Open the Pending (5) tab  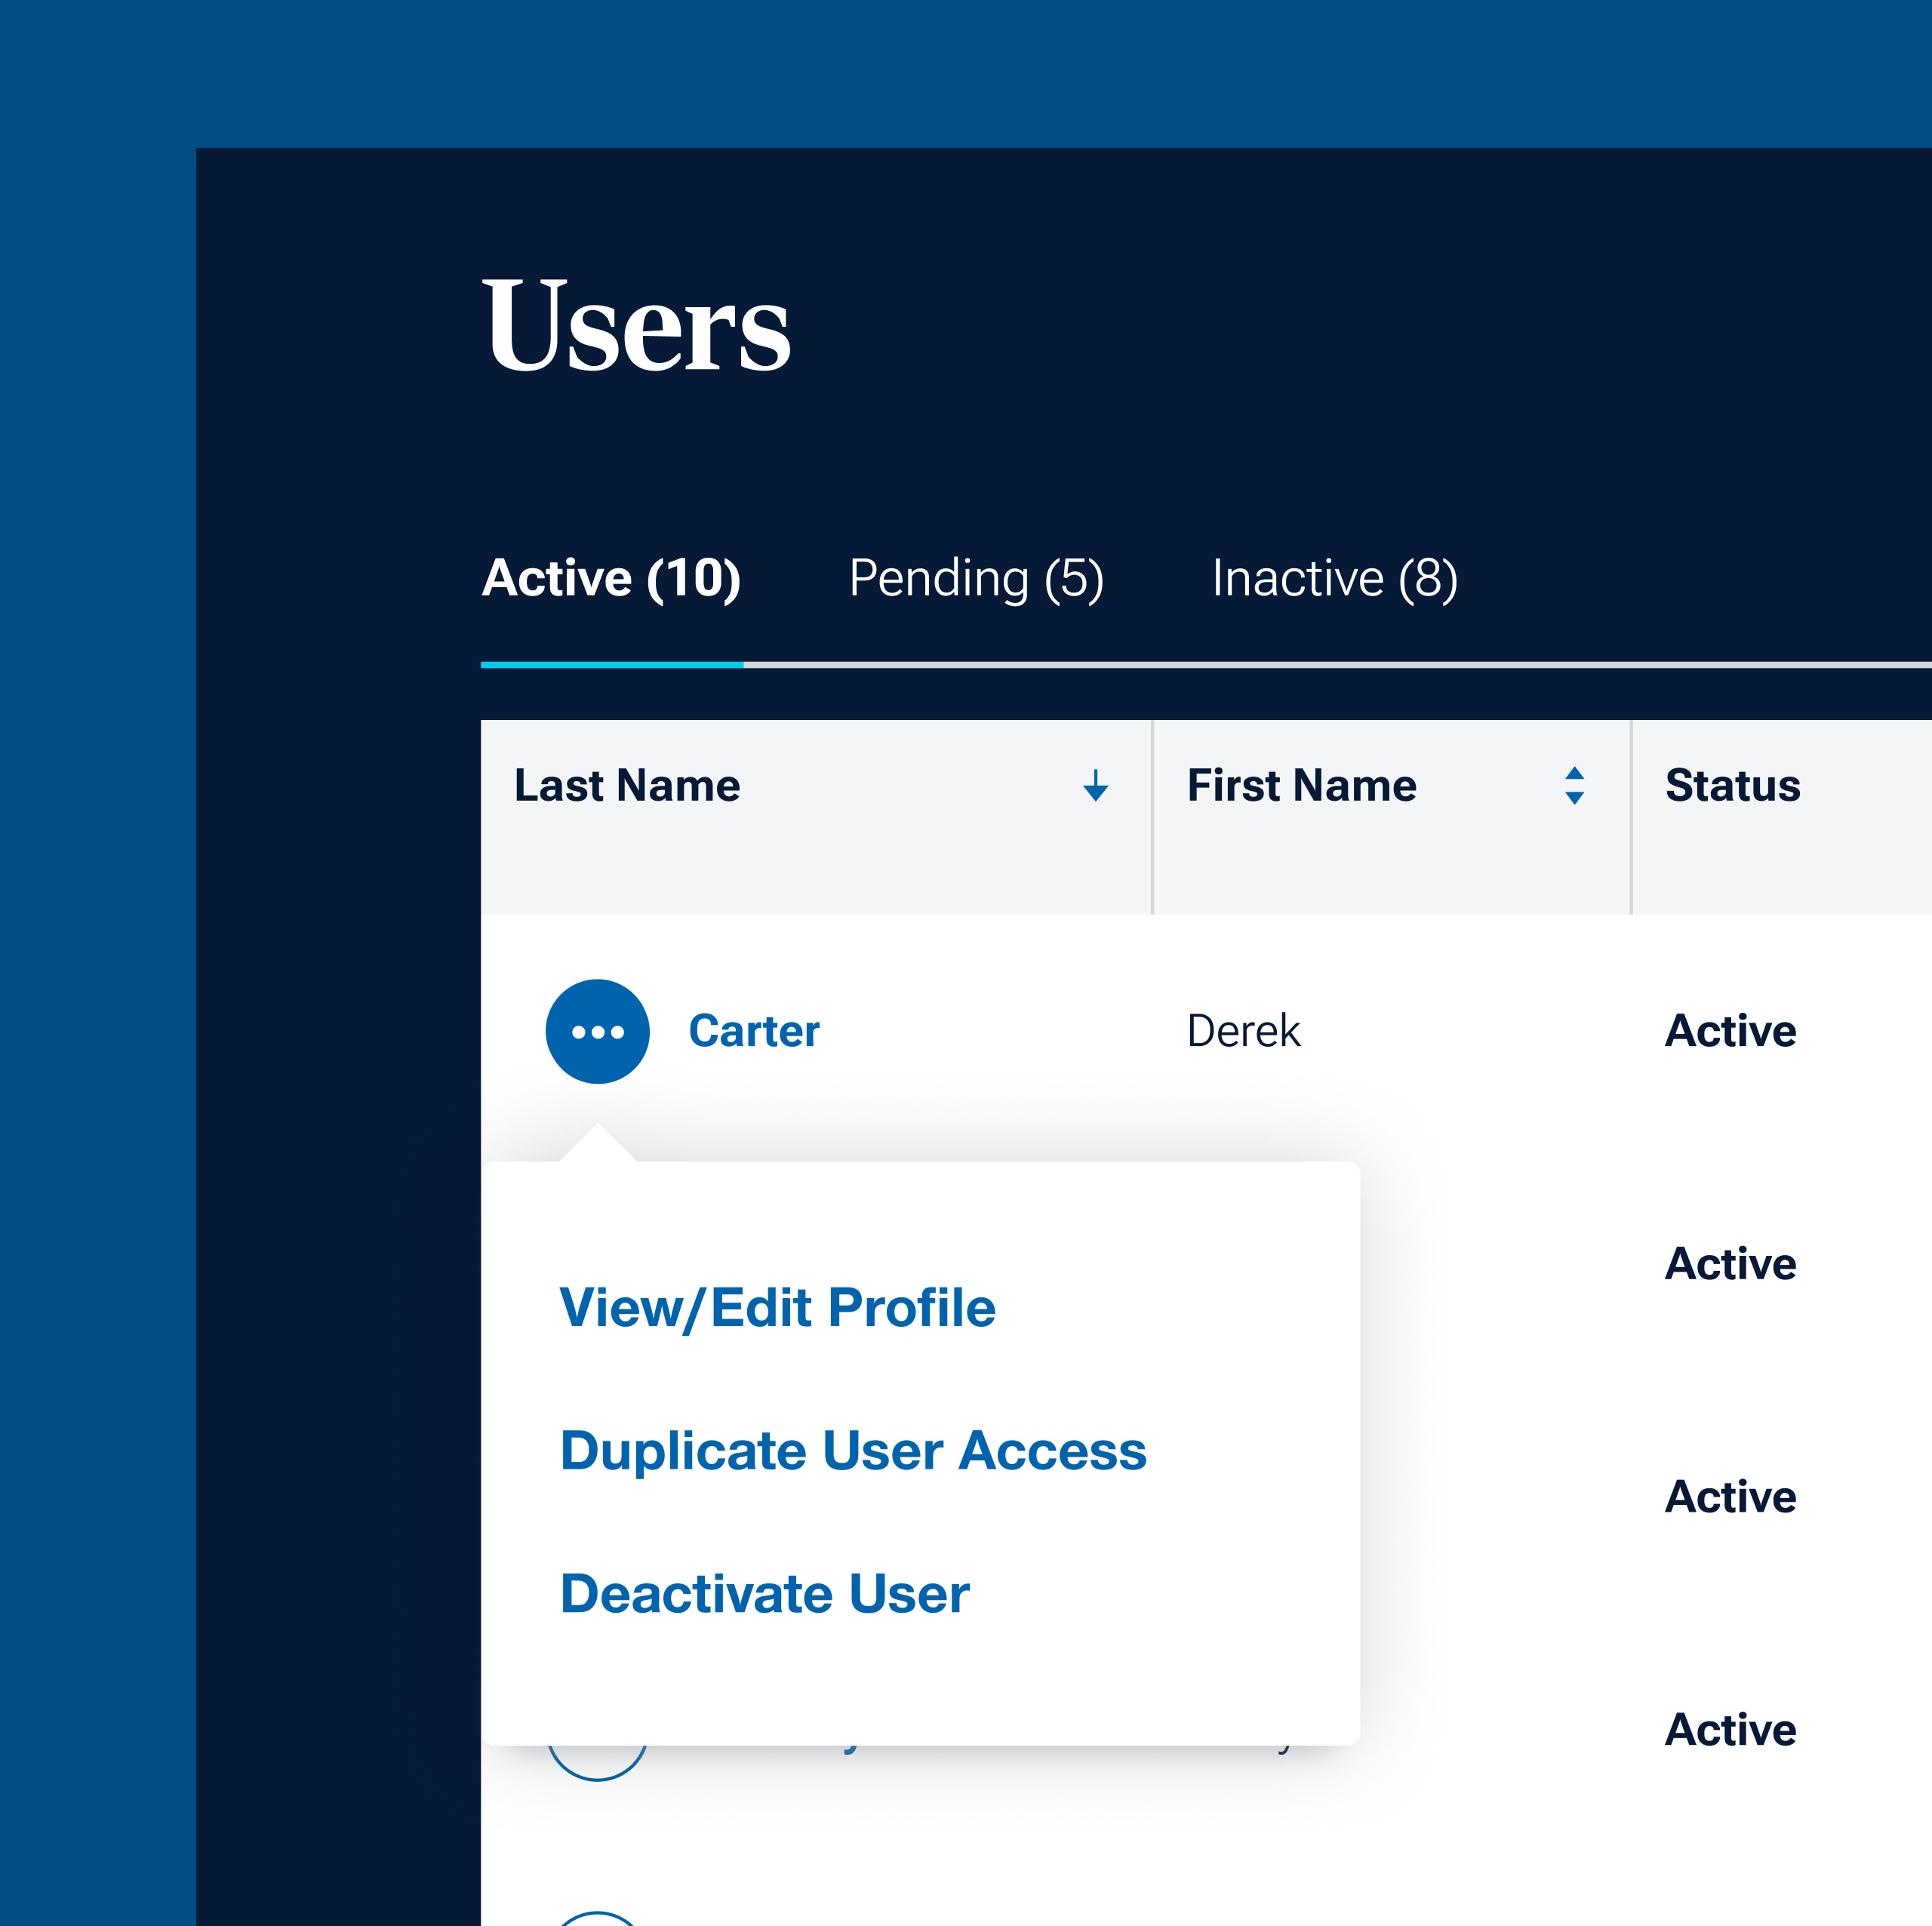pos(976,578)
